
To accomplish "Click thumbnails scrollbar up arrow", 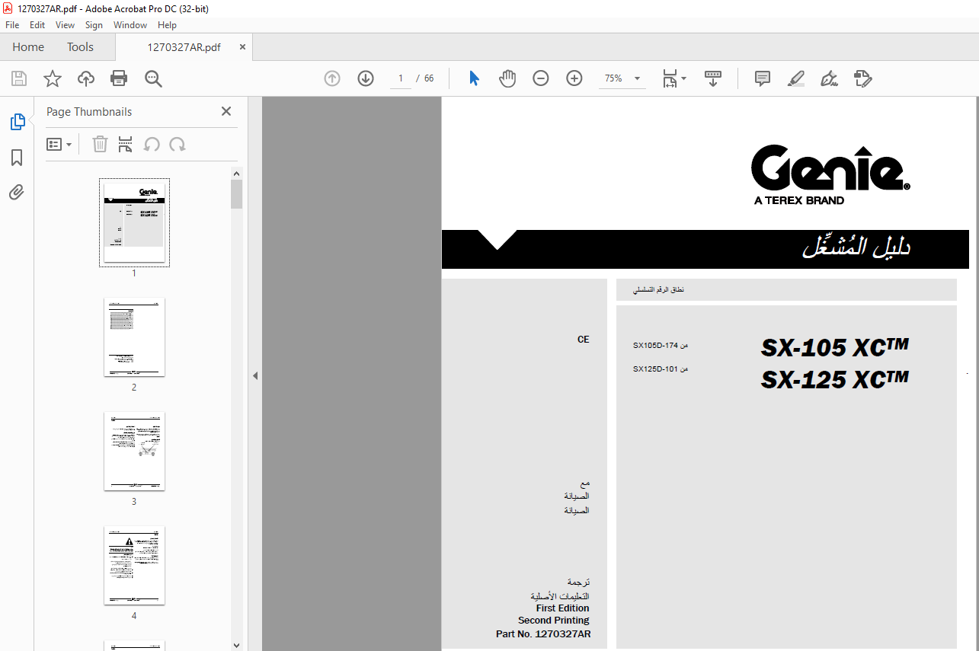I will (237, 174).
